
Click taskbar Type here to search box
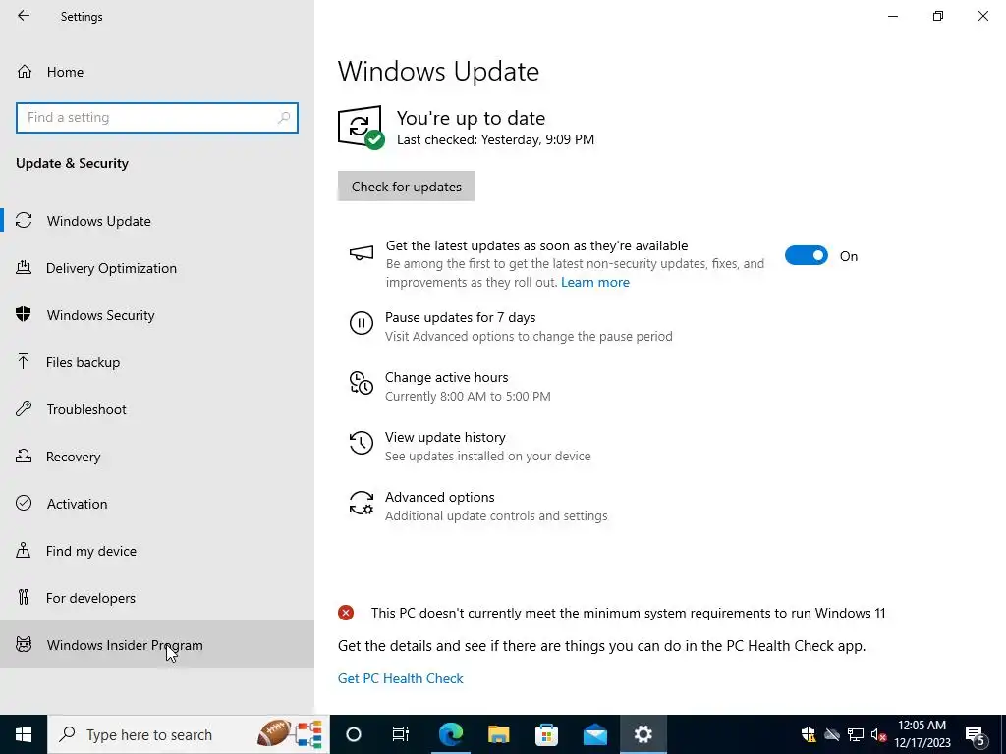coord(189,734)
